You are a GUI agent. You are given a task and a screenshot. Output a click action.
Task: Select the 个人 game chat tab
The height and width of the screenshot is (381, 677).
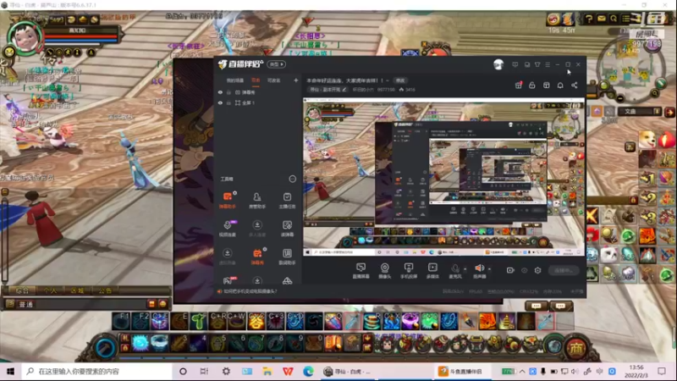coord(50,290)
